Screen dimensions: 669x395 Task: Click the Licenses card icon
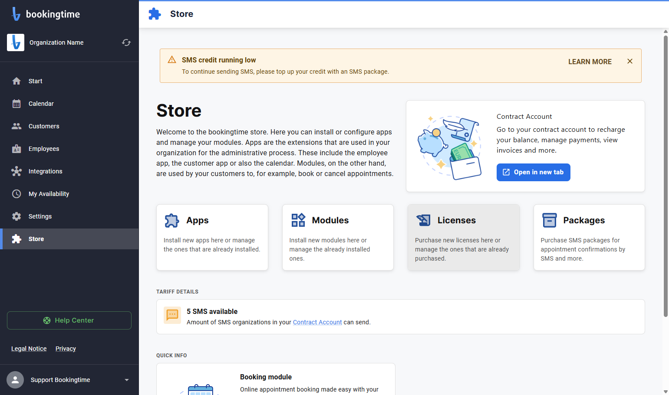point(423,220)
